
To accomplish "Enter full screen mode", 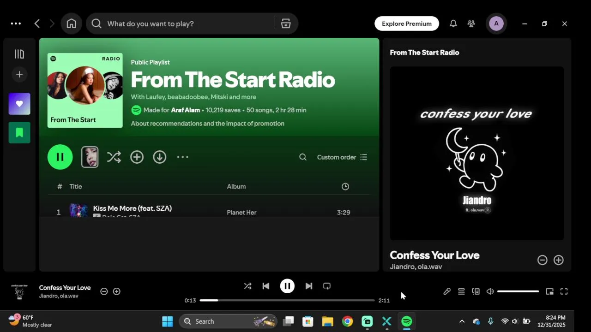I will pos(564,291).
